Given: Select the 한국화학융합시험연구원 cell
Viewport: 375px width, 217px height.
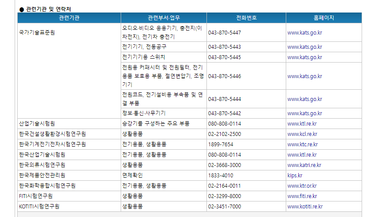Looking at the screenshot, I should click(69, 186).
